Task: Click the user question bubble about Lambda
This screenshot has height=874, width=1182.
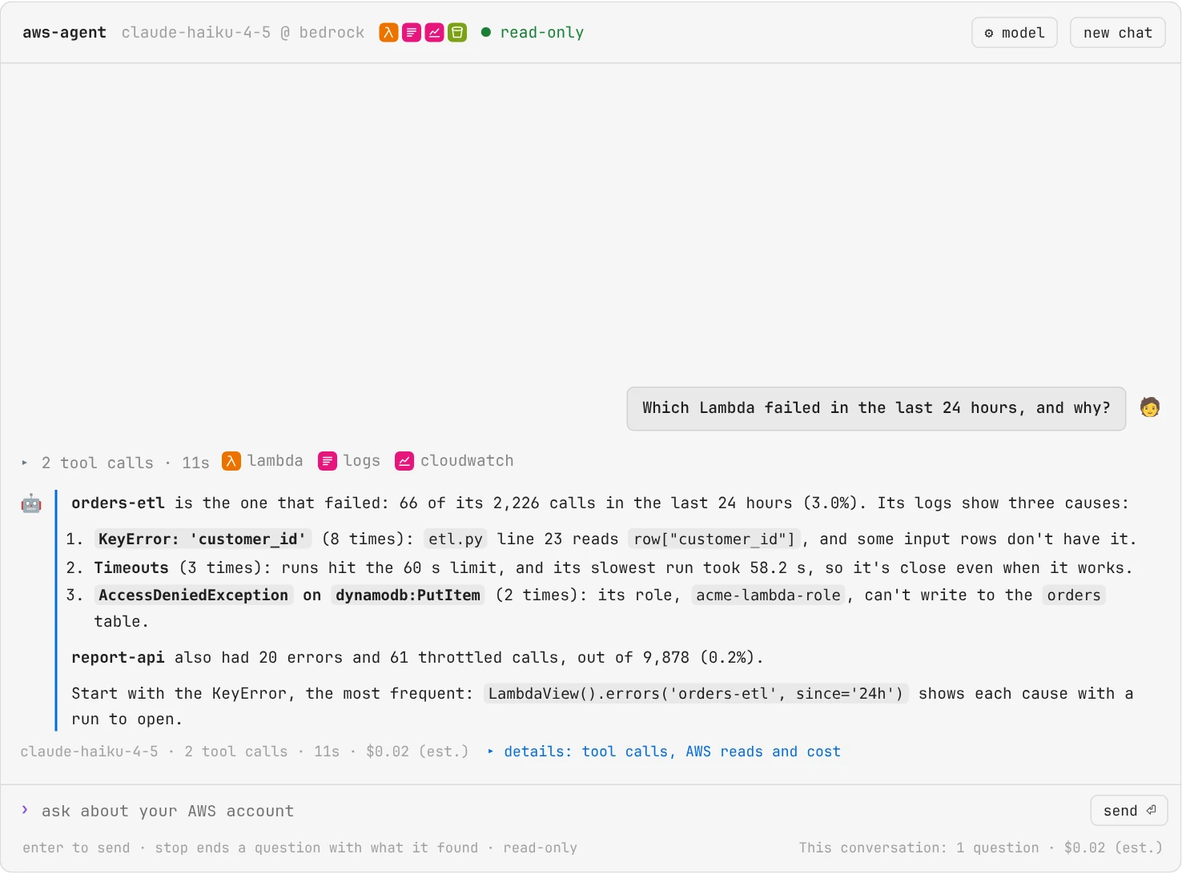Action: (x=876, y=408)
